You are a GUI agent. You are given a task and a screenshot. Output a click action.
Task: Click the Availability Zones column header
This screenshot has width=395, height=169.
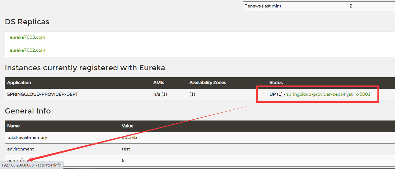(208, 82)
